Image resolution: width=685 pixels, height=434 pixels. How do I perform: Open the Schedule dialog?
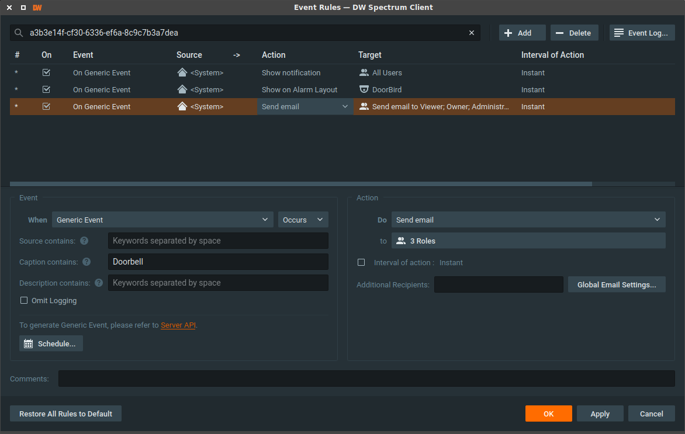coord(51,343)
